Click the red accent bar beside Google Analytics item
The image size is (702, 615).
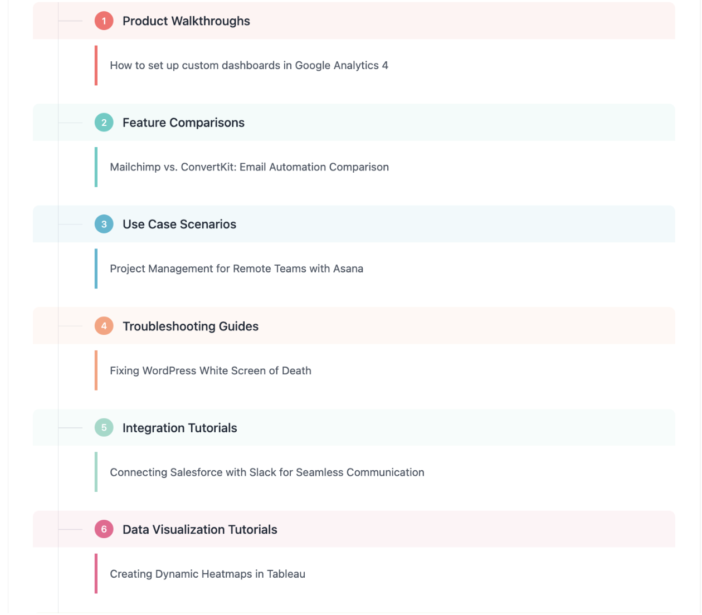point(96,65)
